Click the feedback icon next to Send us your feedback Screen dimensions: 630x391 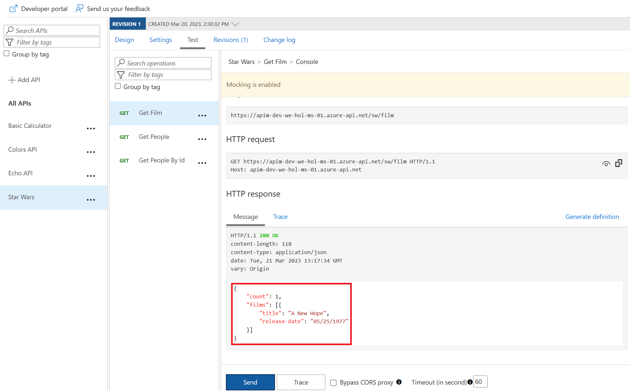79,8
